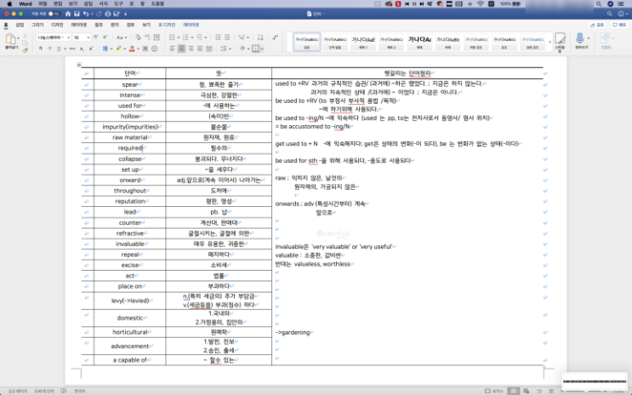Expand bullet list options

tap(179, 37)
